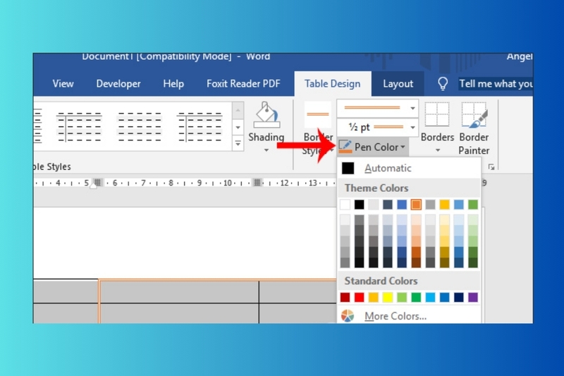Open the Shading paint bucket tool
This screenshot has width=564, height=376.
266,115
